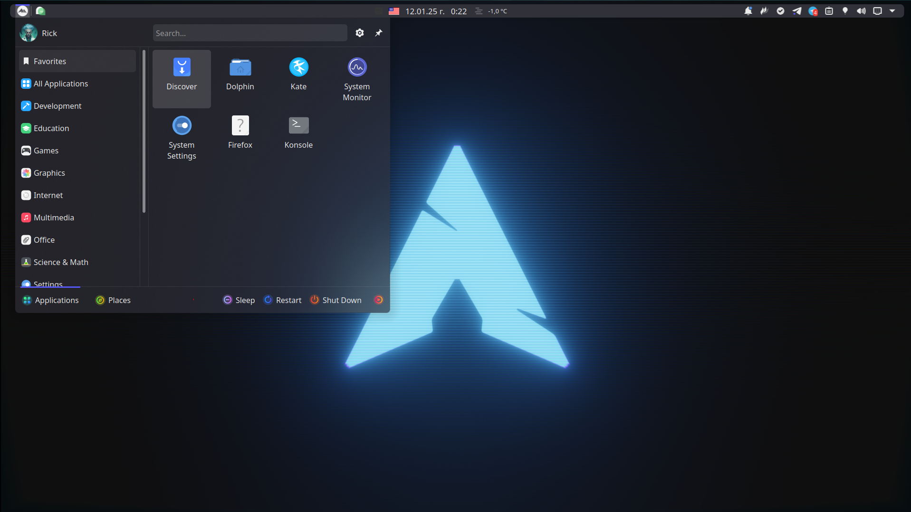Click the Shut Down button
Viewport: 911px width, 512px height.
[x=336, y=300]
